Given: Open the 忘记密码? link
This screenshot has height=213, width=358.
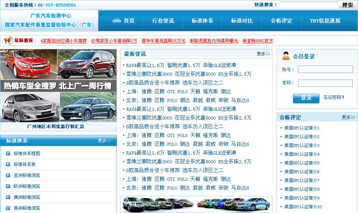Looking at the screenshot, I should point(334,97).
